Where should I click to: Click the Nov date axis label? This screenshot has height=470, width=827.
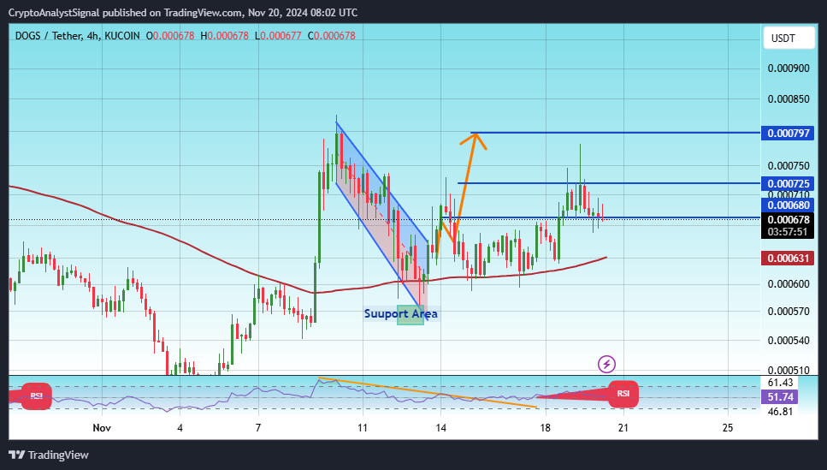pyautogui.click(x=101, y=428)
